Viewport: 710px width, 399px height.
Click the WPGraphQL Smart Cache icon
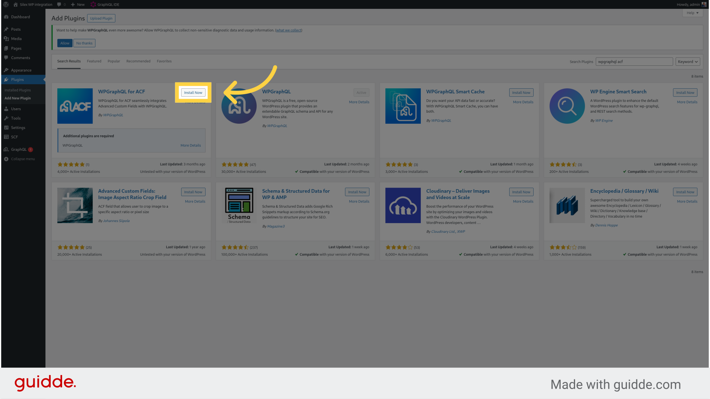click(x=403, y=106)
